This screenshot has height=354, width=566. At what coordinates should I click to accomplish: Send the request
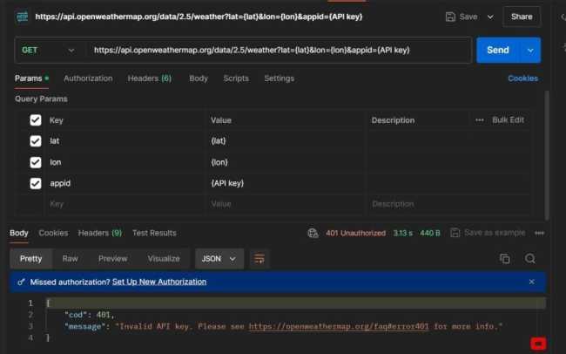[498, 50]
